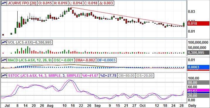Viewport: 210px width, 108px height.
Task: Click the latest green candlestick on price chart
Action: click(x=184, y=25)
